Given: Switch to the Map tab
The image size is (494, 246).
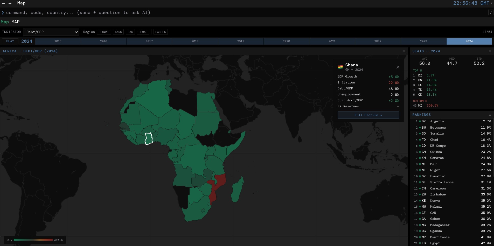Looking at the screenshot, I should coord(5,22).
